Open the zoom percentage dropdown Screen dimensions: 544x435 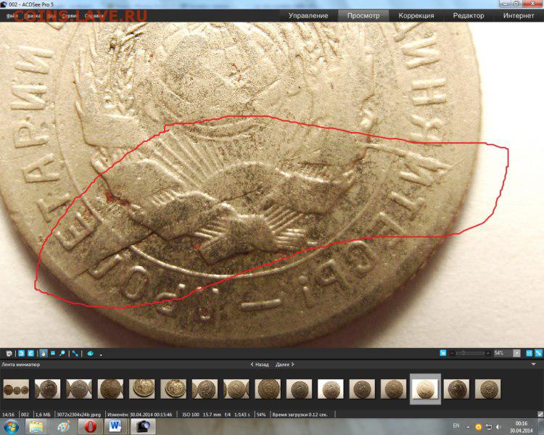516,353
